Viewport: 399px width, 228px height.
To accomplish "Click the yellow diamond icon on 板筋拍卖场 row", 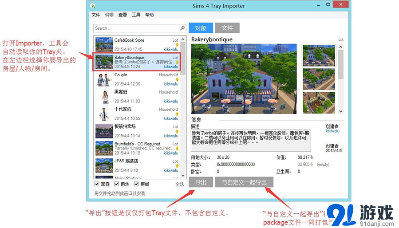I will [x=177, y=131].
